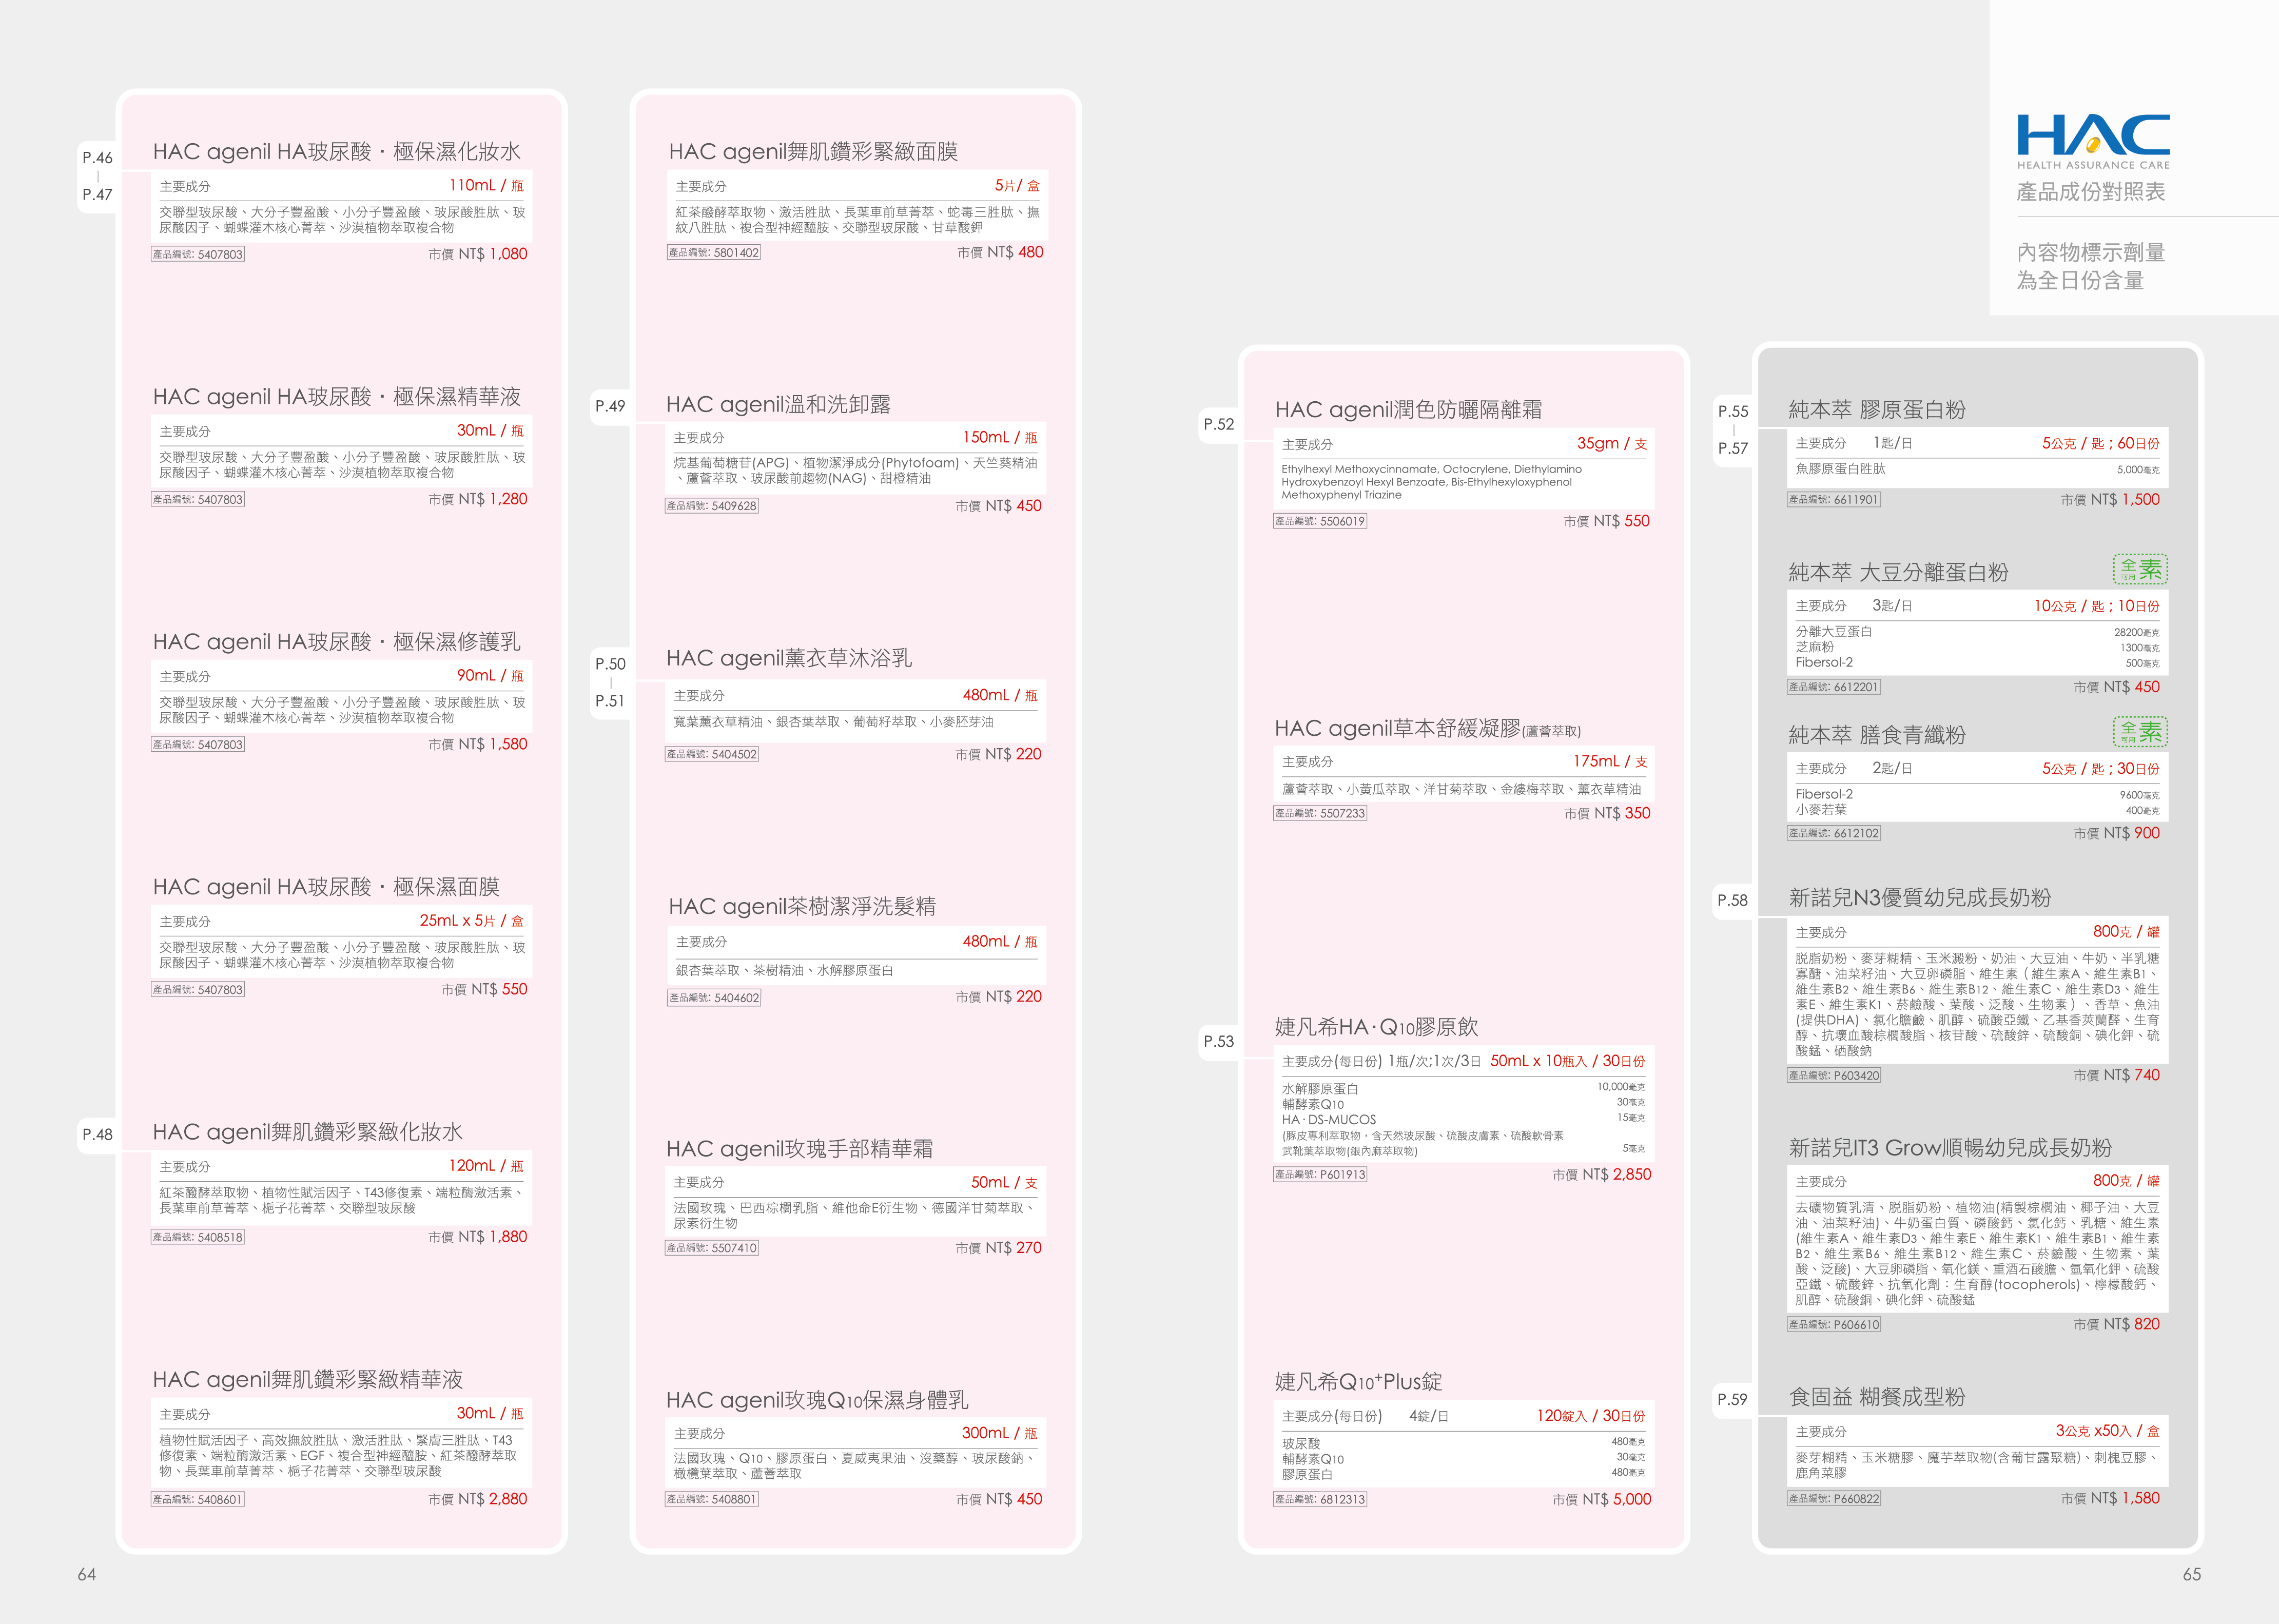Click the price 市價 NT$ 740

click(2117, 1075)
